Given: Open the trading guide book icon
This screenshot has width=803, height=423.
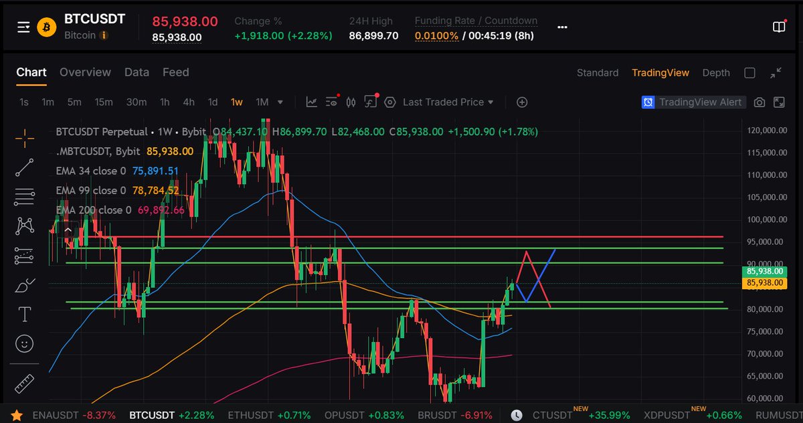Looking at the screenshot, I should tap(779, 27).
